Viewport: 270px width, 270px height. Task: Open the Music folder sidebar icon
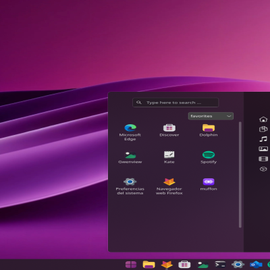pyautogui.click(x=263, y=139)
